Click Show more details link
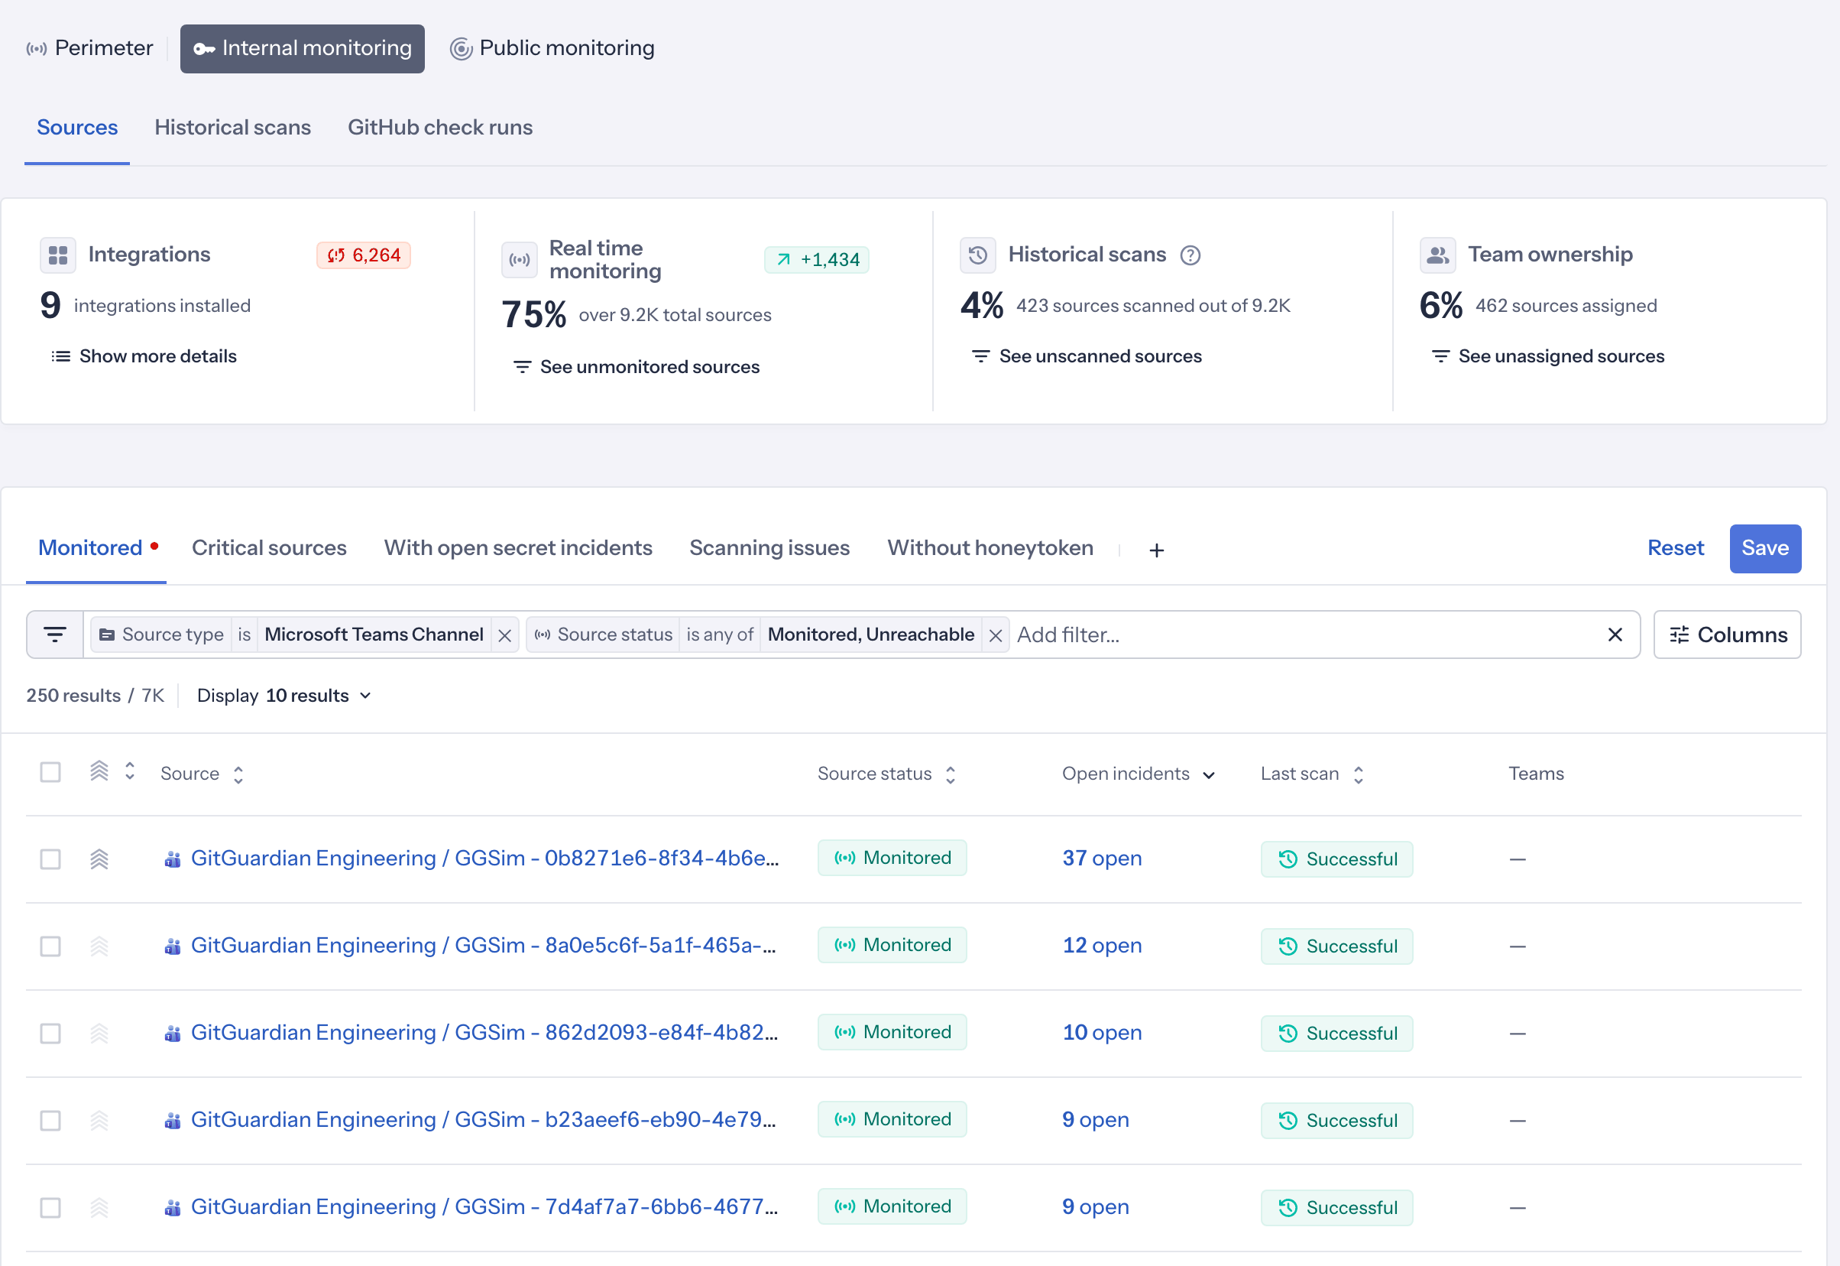1840x1266 pixels. click(x=144, y=357)
